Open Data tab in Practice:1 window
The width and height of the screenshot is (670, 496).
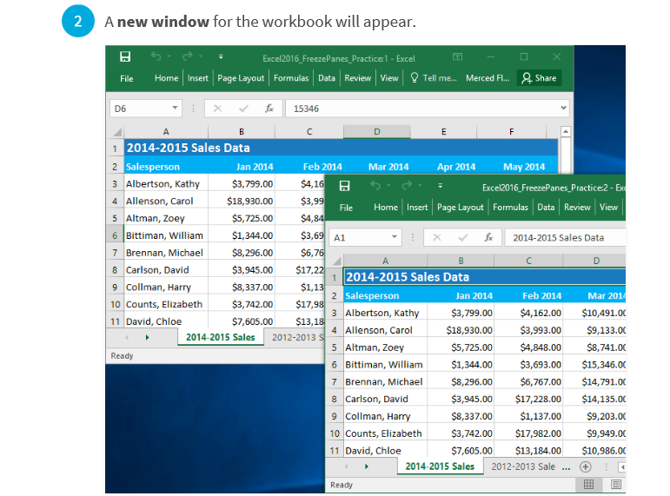coord(327,78)
